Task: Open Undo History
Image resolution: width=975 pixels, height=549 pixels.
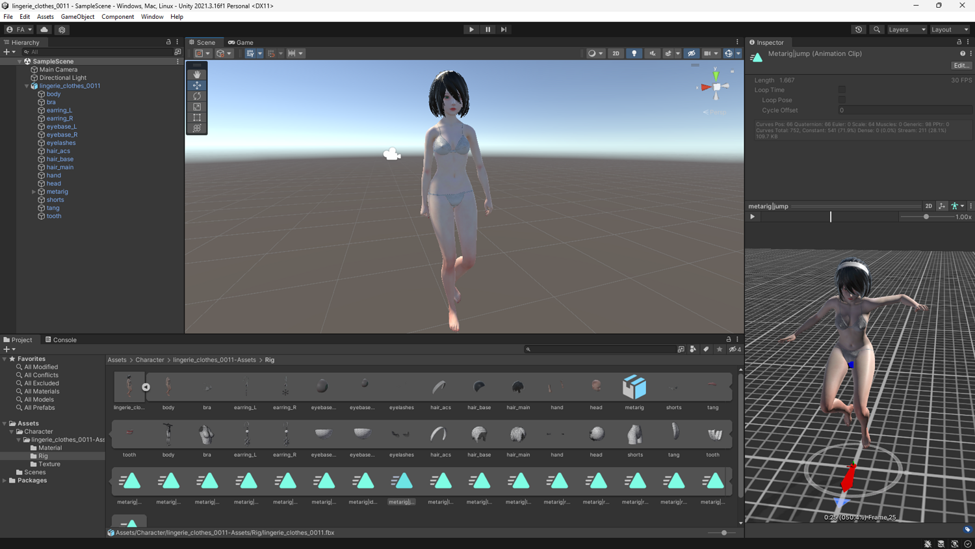Action: [859, 29]
